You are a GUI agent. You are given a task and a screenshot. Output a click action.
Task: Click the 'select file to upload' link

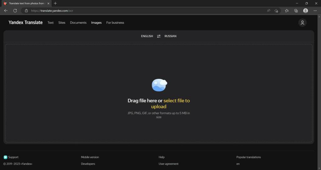coord(176,101)
